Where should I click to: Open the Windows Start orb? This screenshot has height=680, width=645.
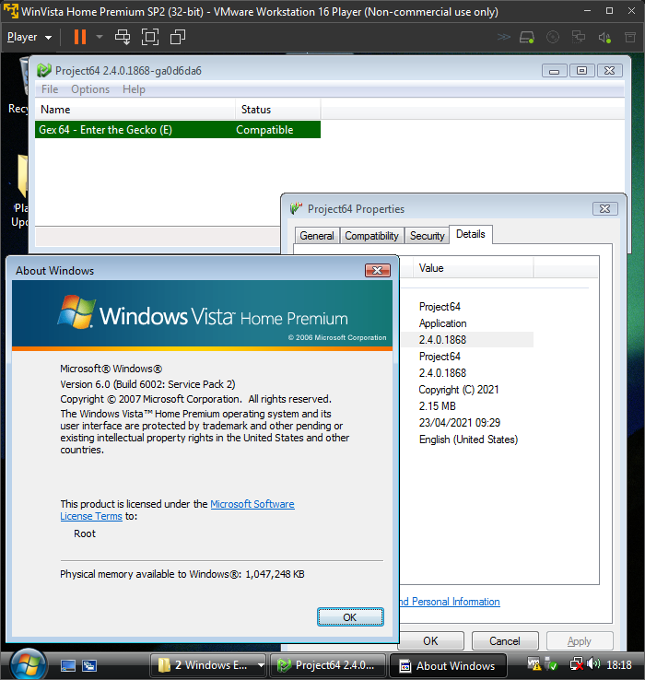click(28, 664)
